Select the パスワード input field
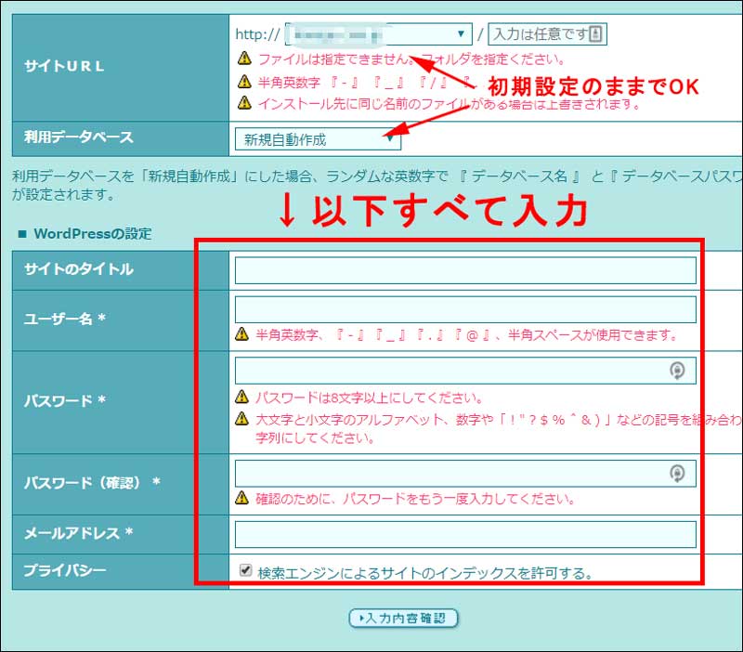 click(x=450, y=371)
